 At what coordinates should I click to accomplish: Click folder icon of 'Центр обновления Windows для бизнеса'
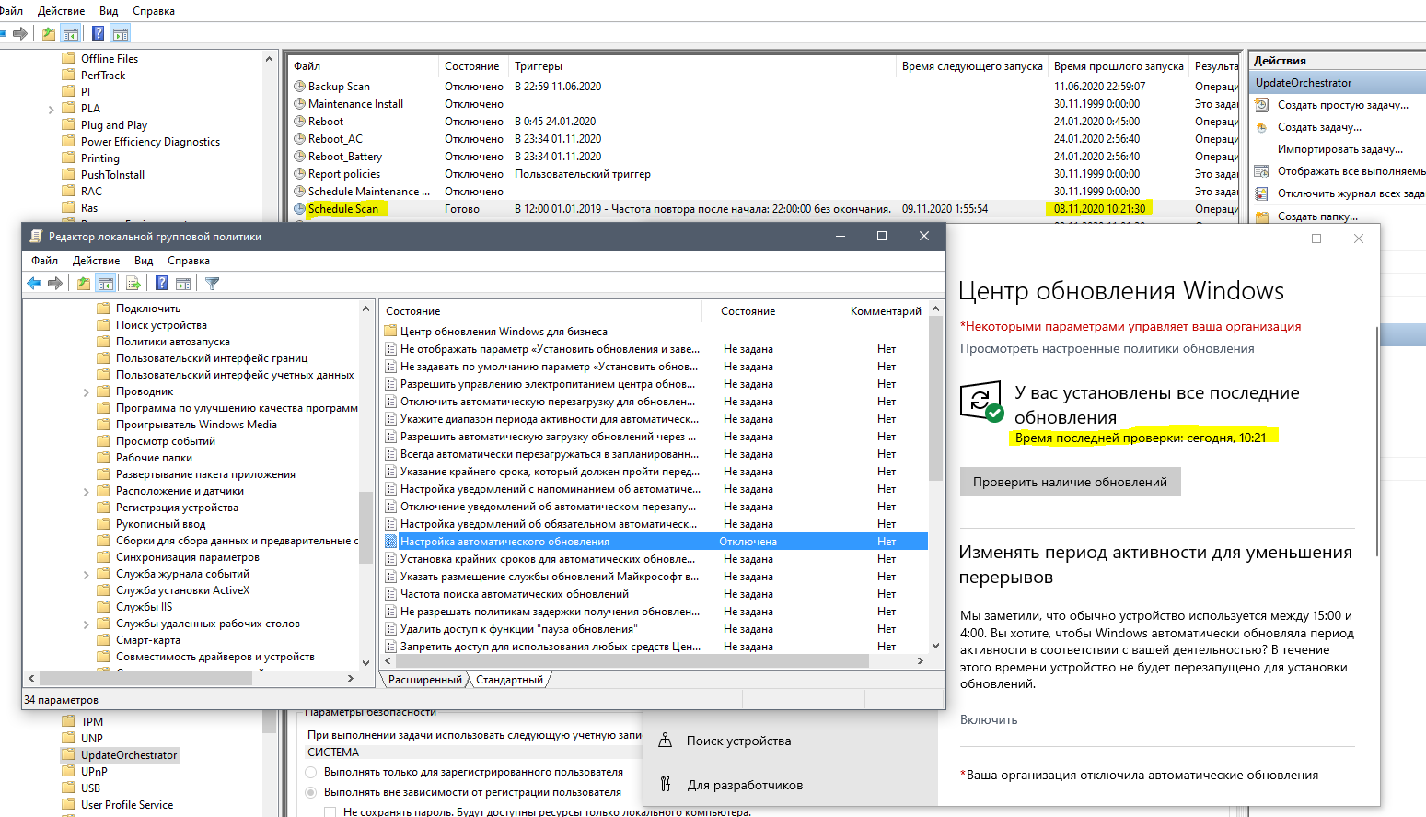click(x=391, y=332)
